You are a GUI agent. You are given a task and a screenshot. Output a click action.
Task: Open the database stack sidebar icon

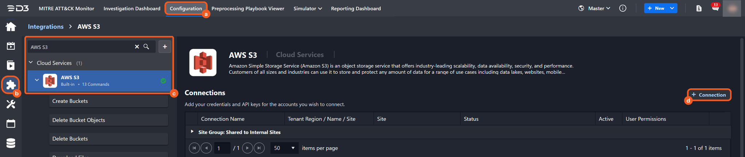point(11,143)
